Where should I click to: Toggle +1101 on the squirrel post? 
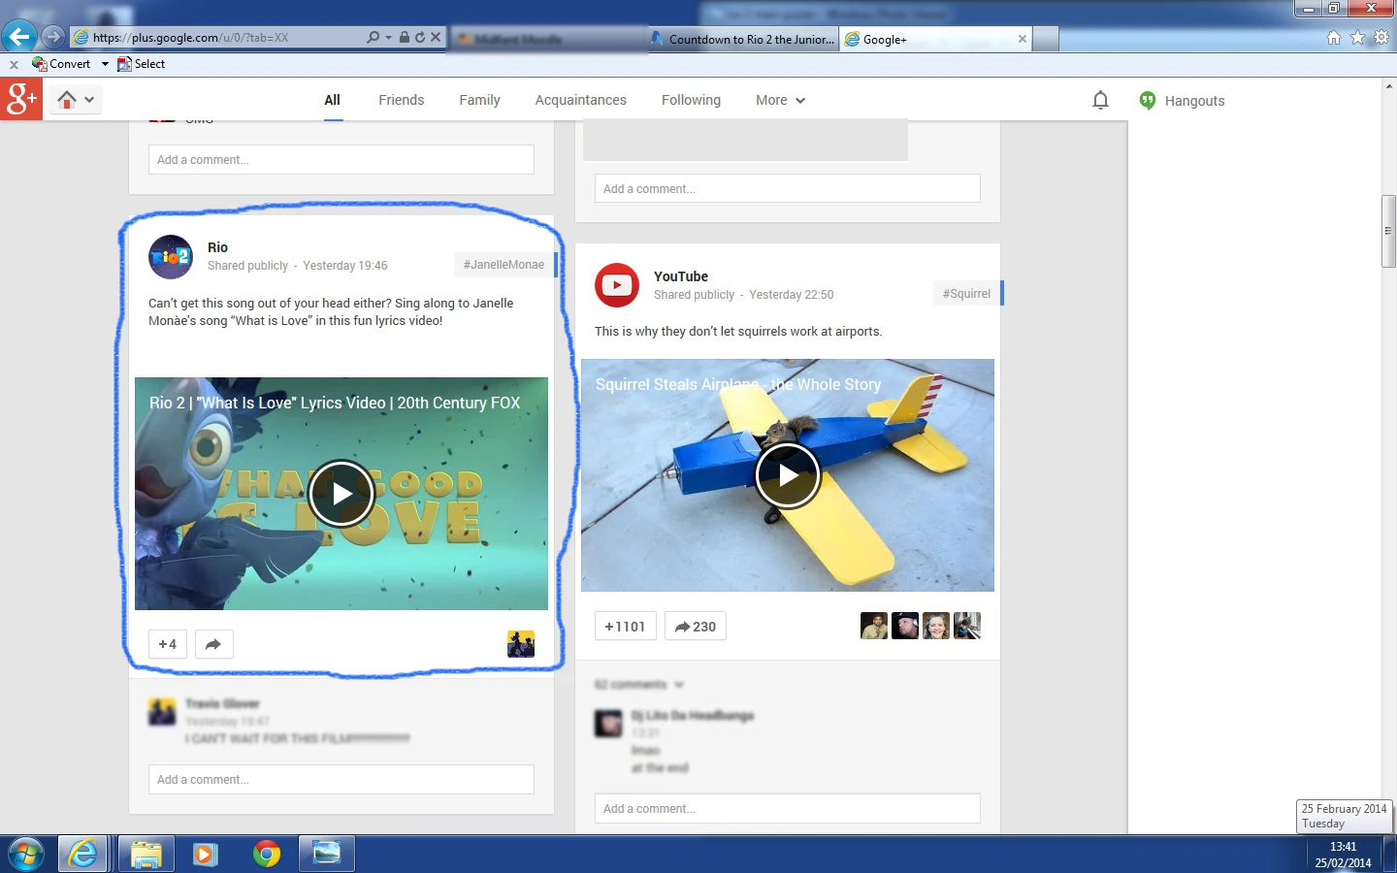coord(625,627)
